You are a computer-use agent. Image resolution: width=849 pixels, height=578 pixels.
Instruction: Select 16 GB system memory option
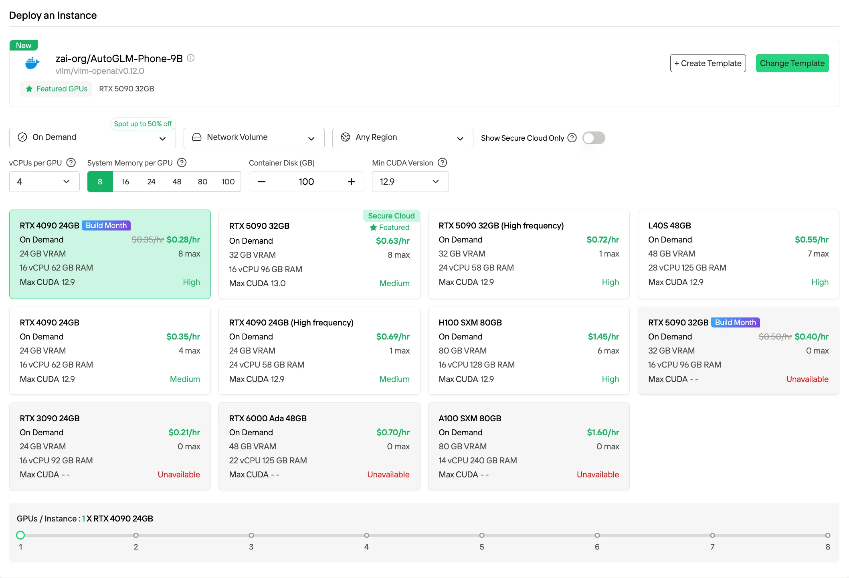tap(125, 182)
